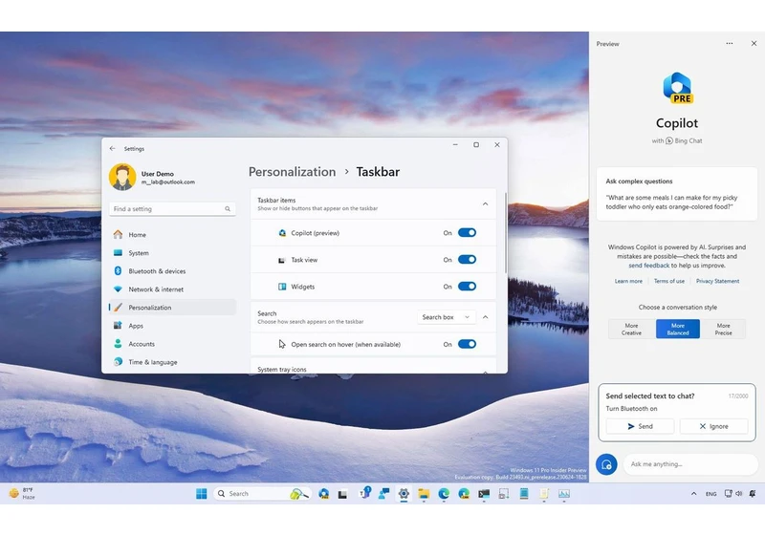Image resolution: width=765 pixels, height=535 pixels.
Task: Collapse the Search section chevron
Action: [x=485, y=317]
